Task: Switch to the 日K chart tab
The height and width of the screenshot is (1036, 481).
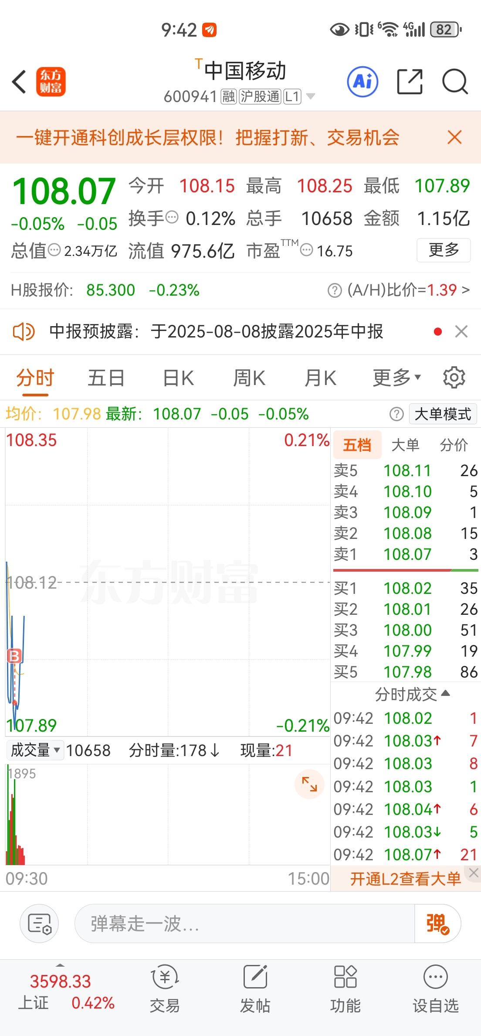Action: (x=178, y=378)
